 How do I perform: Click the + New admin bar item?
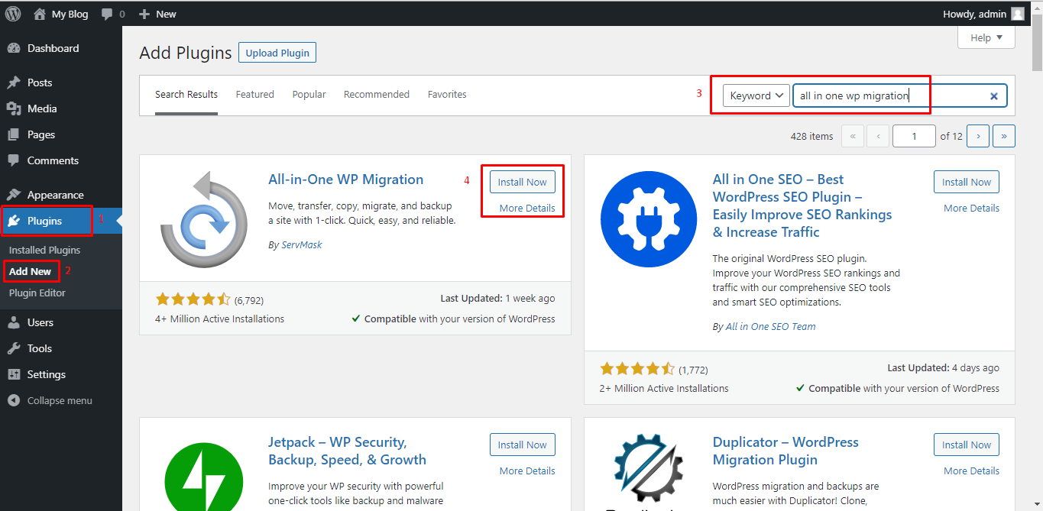pyautogui.click(x=157, y=14)
